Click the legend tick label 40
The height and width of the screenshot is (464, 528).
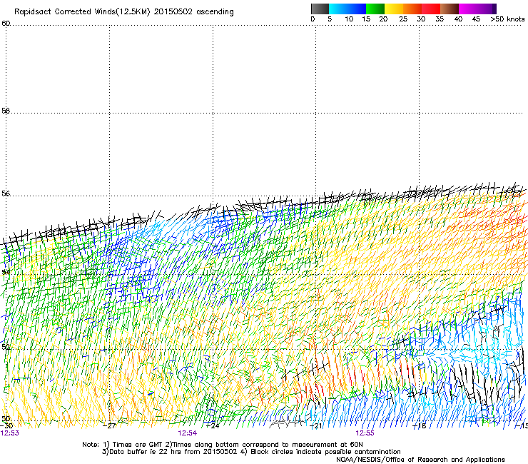(458, 19)
